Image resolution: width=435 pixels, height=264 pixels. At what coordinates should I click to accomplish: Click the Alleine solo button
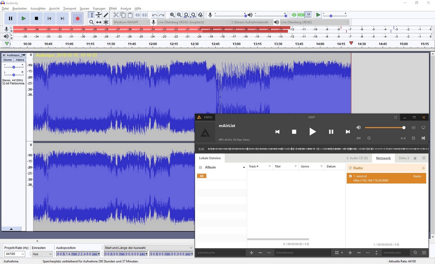point(20,60)
